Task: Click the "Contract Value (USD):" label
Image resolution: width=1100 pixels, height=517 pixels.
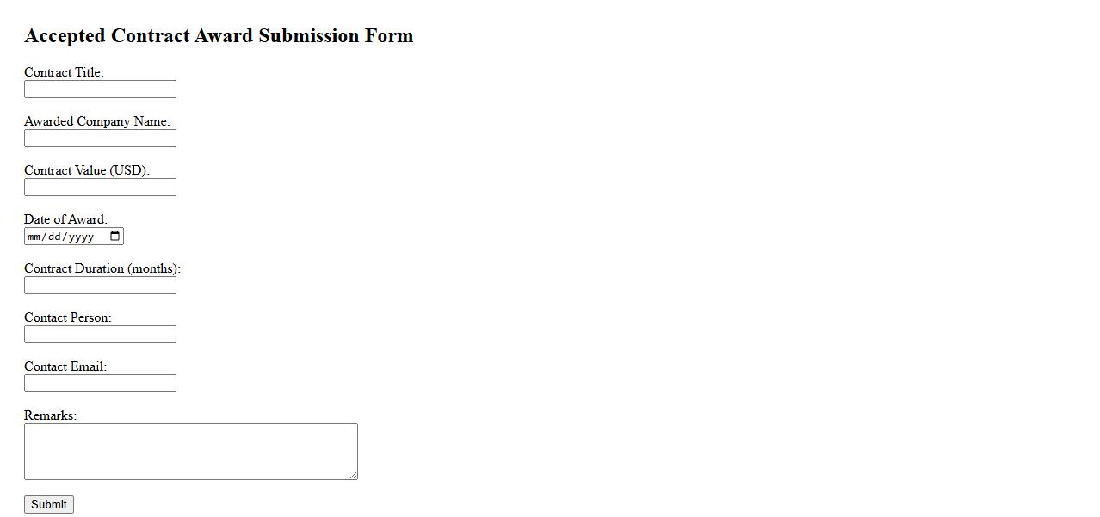Action: 87,170
